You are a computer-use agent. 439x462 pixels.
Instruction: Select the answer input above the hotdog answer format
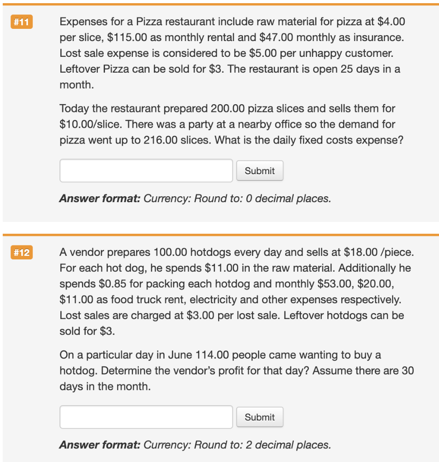pyautogui.click(x=146, y=417)
